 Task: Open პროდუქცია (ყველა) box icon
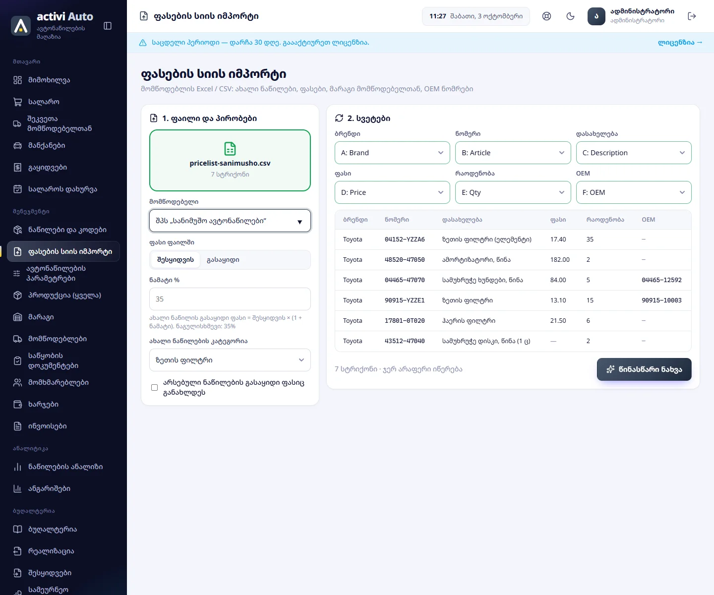[x=18, y=295]
